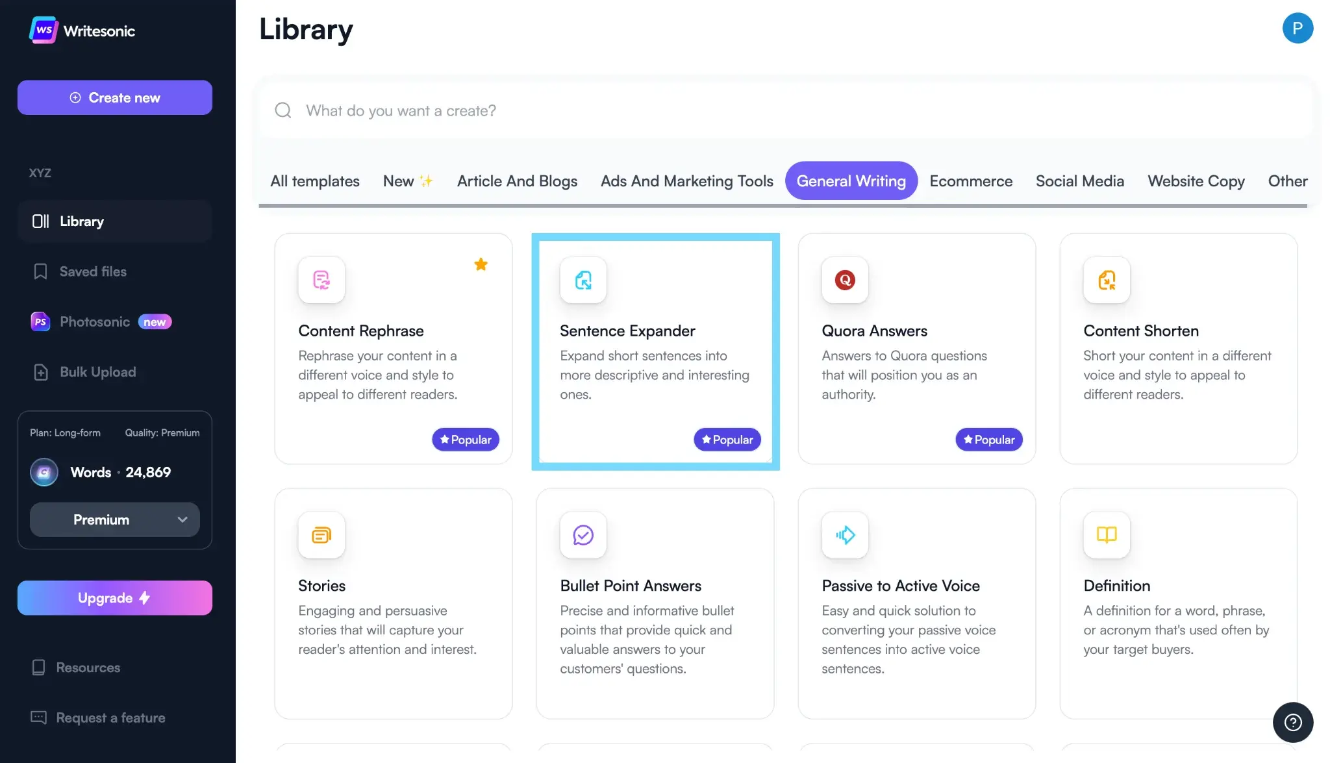Click the help question mark button
This screenshot has width=1330, height=763.
1292,722
